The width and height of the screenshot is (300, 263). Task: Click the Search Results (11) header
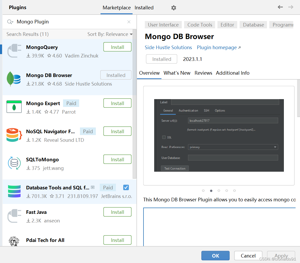(x=28, y=34)
